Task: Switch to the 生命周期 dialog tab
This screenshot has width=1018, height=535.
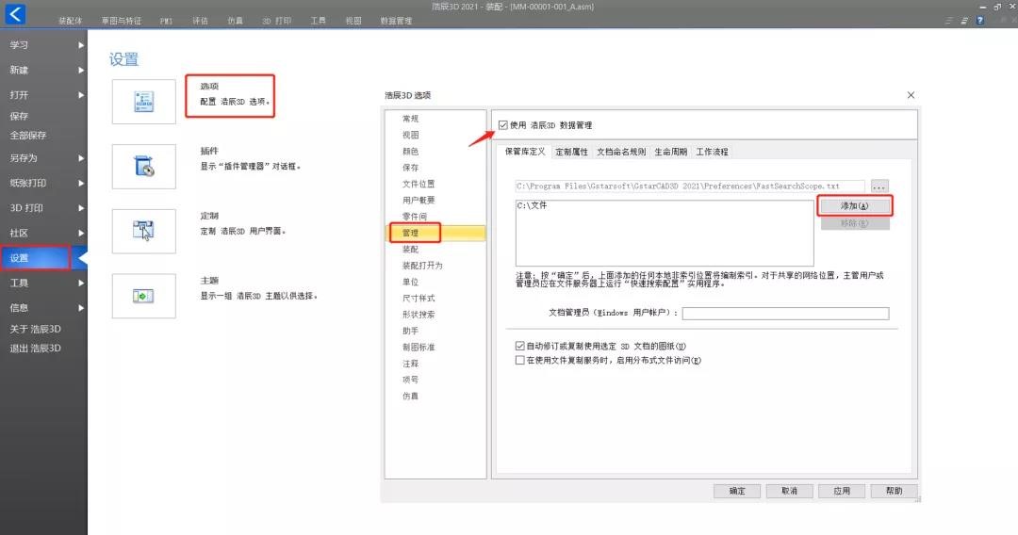Action: click(x=671, y=152)
